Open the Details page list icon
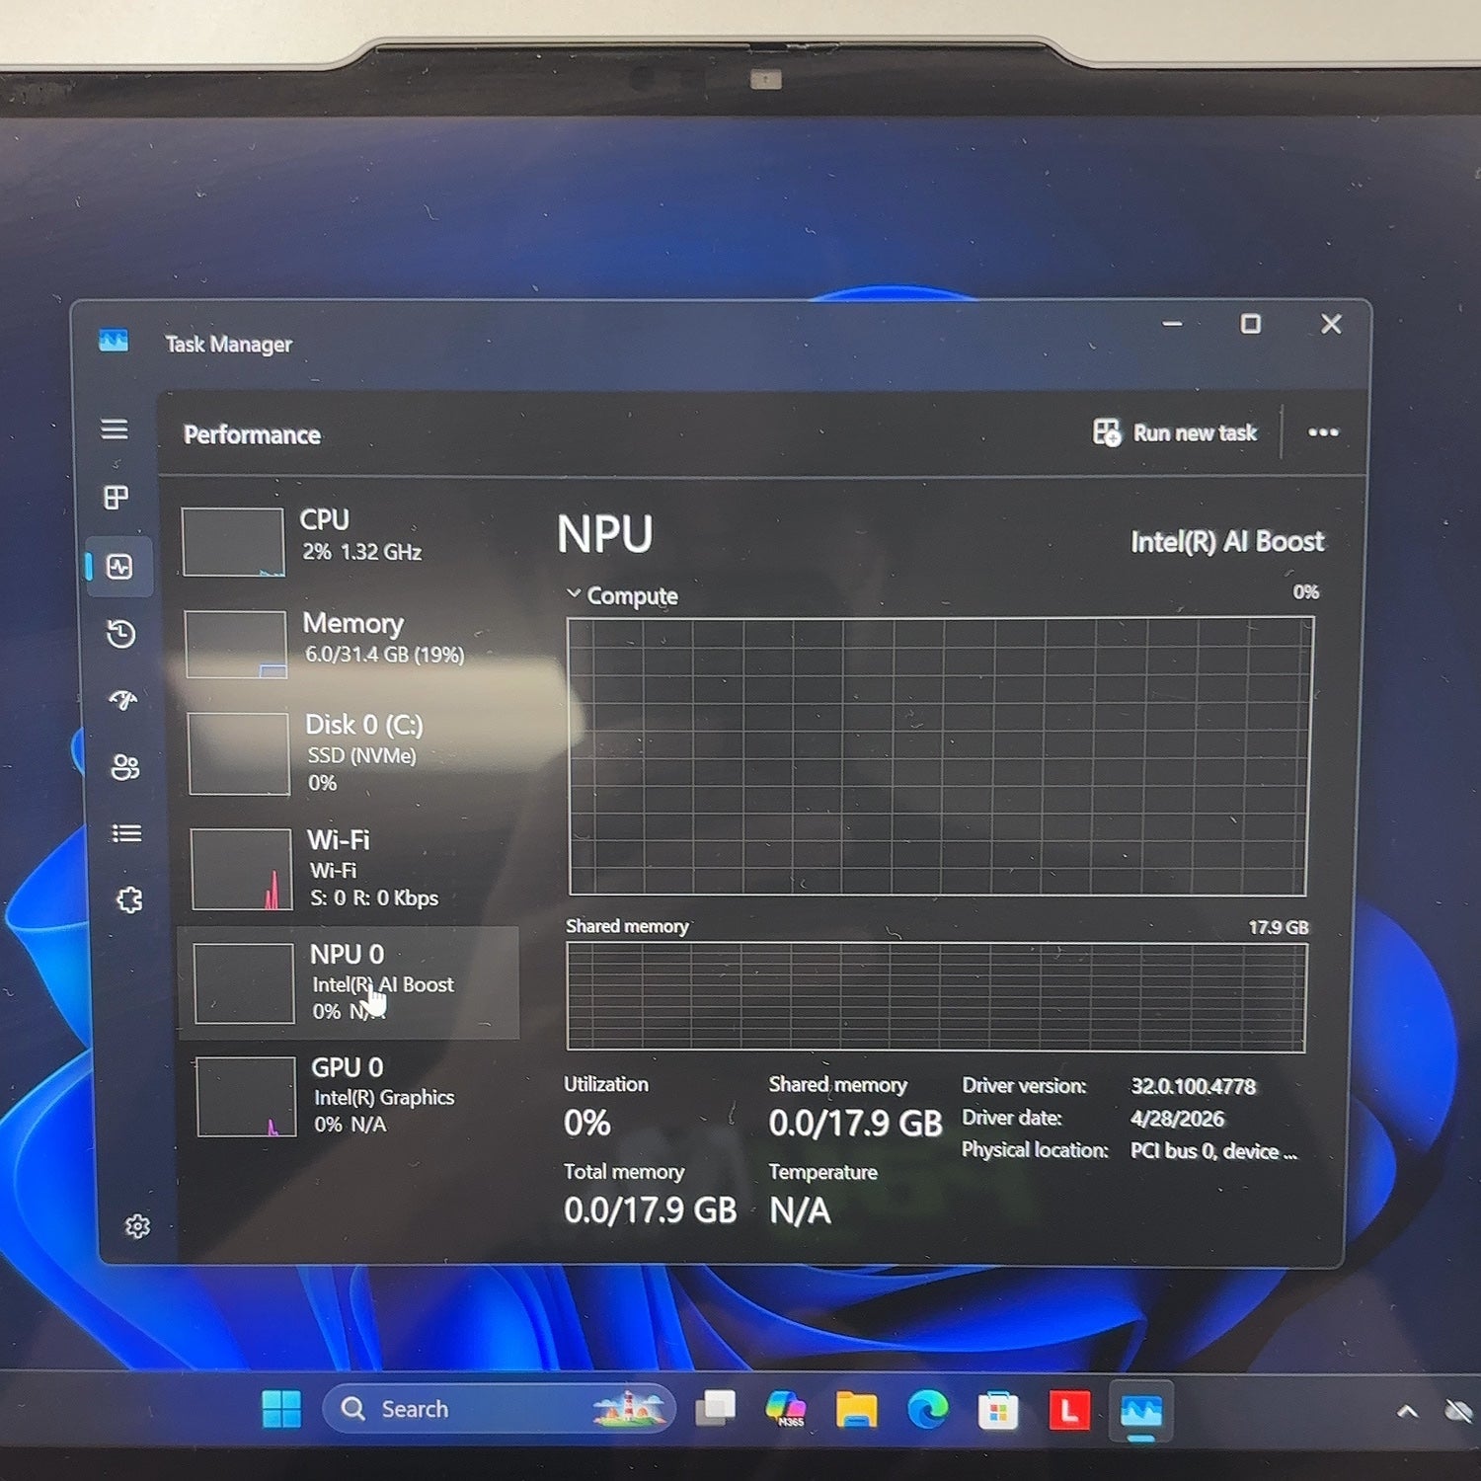This screenshot has height=1481, width=1481. tap(126, 833)
